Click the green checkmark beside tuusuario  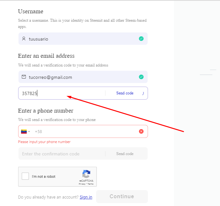[141, 39]
